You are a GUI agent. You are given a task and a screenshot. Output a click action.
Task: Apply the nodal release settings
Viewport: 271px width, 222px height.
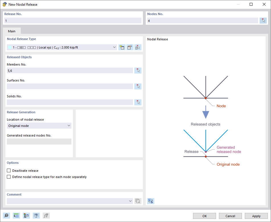pos(256,216)
